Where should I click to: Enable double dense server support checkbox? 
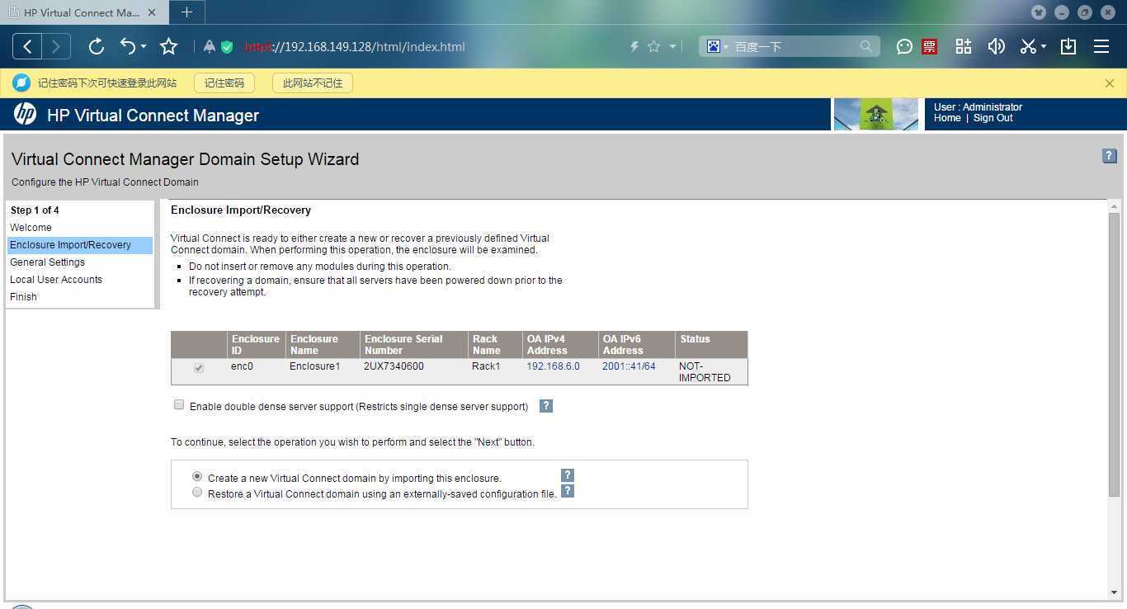pyautogui.click(x=179, y=405)
